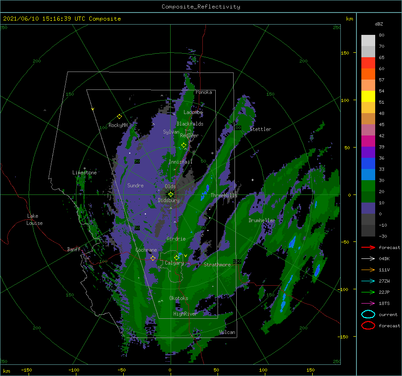402x376 pixels.
Task: Select the dark green 20-10 dBZ swatch
Action: point(368,197)
